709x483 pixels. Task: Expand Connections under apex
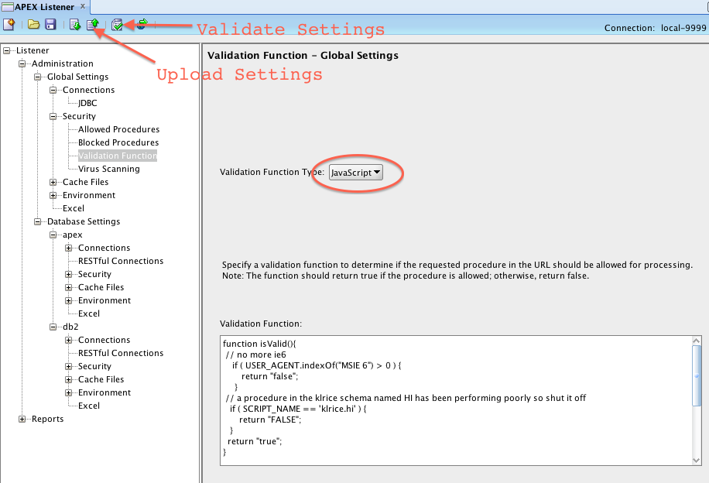[x=68, y=248]
